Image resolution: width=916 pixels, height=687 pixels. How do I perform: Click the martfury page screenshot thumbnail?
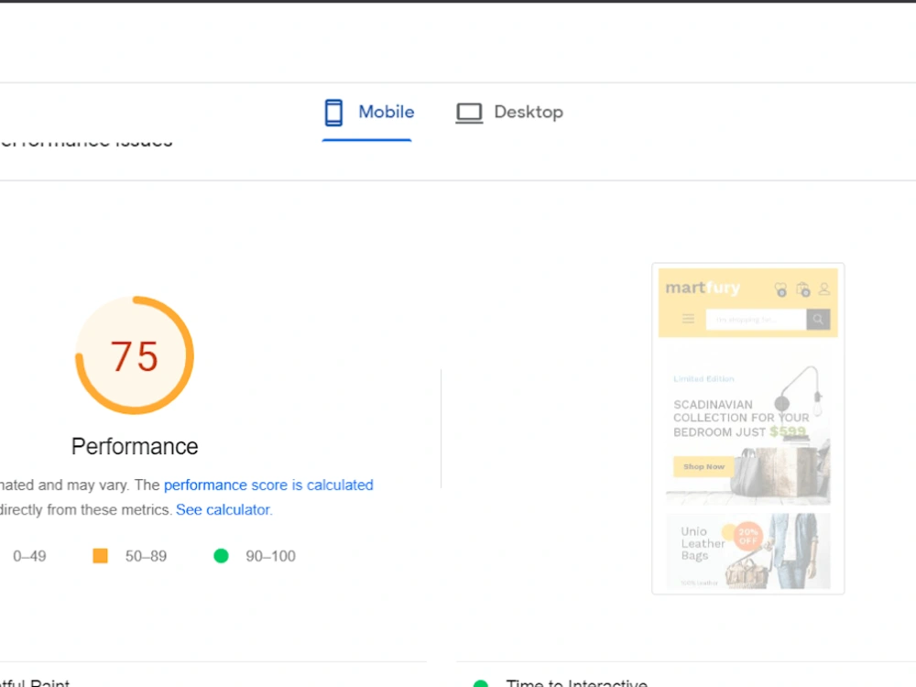tap(747, 429)
